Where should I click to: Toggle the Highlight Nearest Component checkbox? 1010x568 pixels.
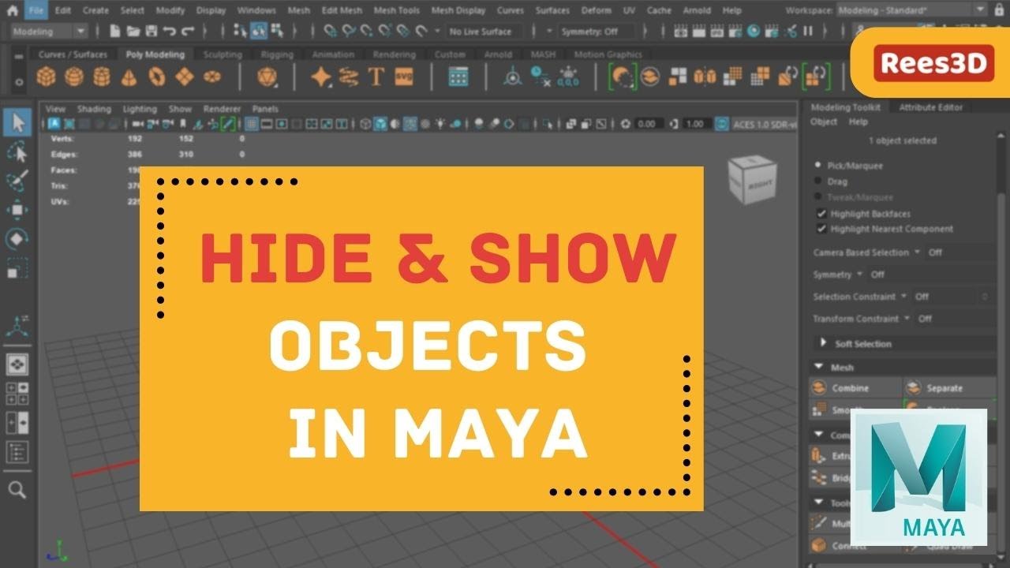821,229
